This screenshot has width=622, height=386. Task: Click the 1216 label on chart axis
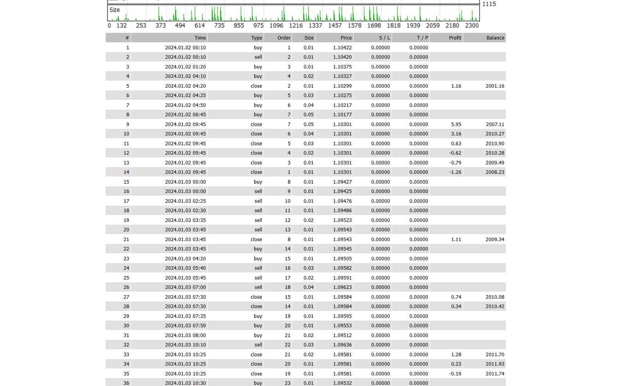296,25
